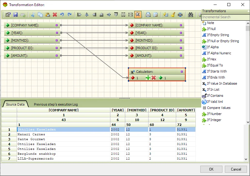Screen dimensions: 250x176
Task: Toggle purple square on source [PRODUCT ID] node
Action: (x=57, y=48)
